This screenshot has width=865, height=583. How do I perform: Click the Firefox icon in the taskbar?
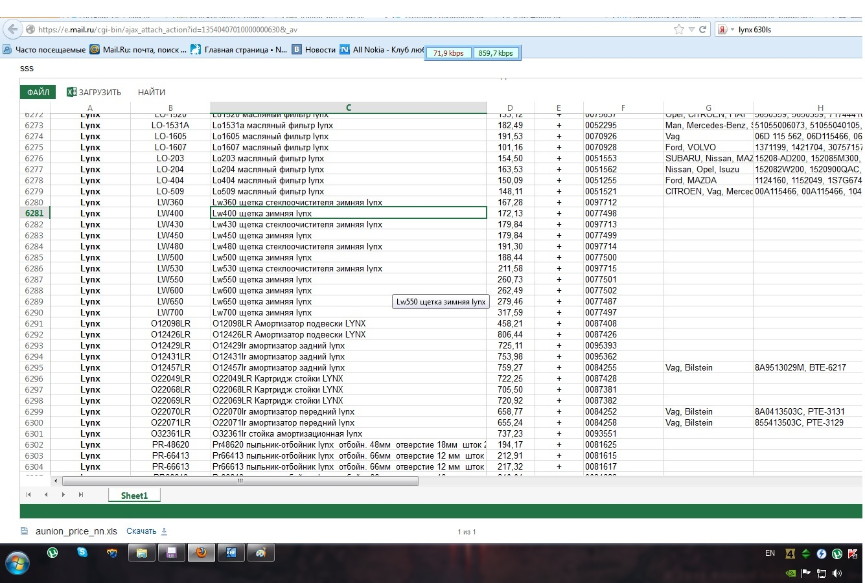(x=202, y=553)
